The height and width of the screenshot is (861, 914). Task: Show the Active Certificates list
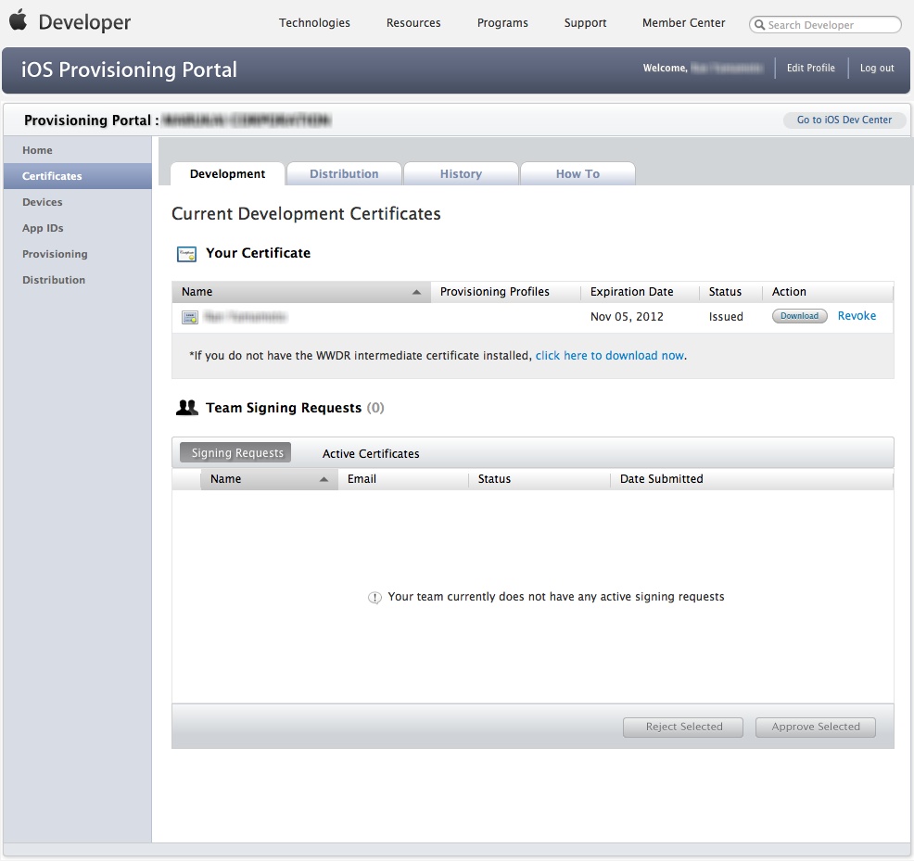click(x=371, y=453)
